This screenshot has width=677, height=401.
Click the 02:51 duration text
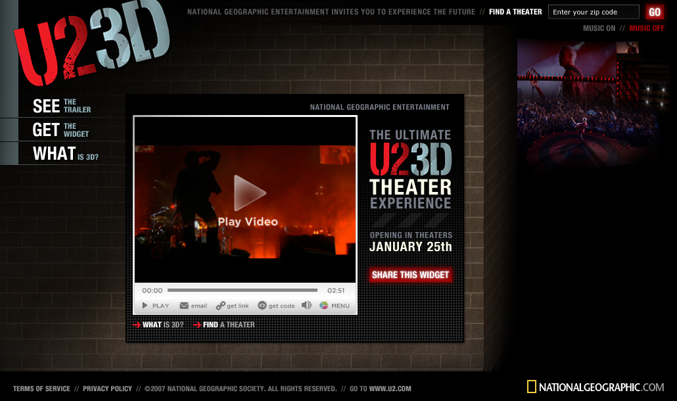tap(336, 291)
